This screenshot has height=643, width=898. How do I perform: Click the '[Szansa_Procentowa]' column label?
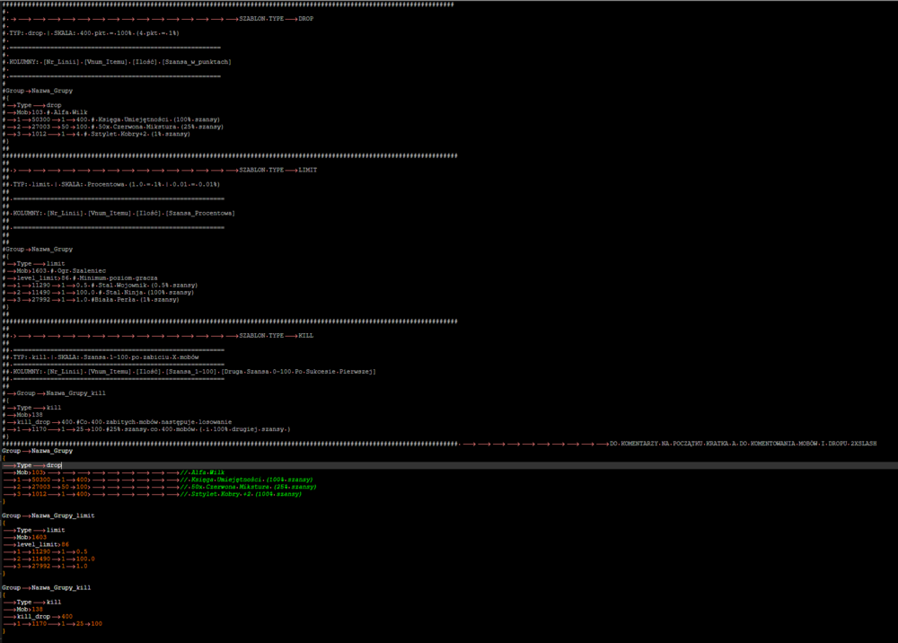[x=200, y=213]
